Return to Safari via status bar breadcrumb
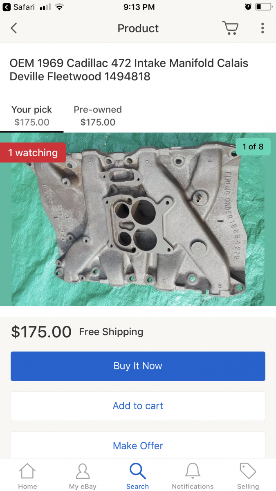Image resolution: width=276 pixels, height=491 pixels. (19, 7)
